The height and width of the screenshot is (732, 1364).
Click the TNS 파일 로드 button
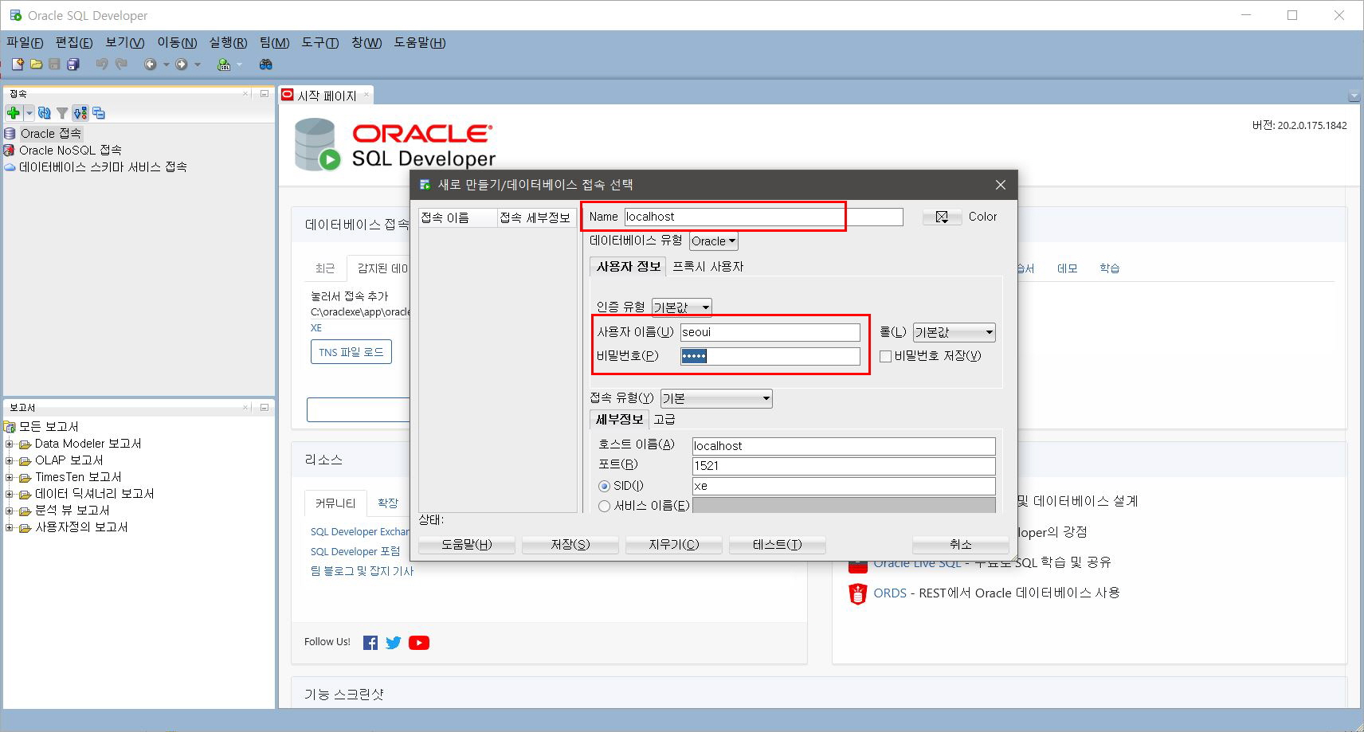[x=351, y=352]
